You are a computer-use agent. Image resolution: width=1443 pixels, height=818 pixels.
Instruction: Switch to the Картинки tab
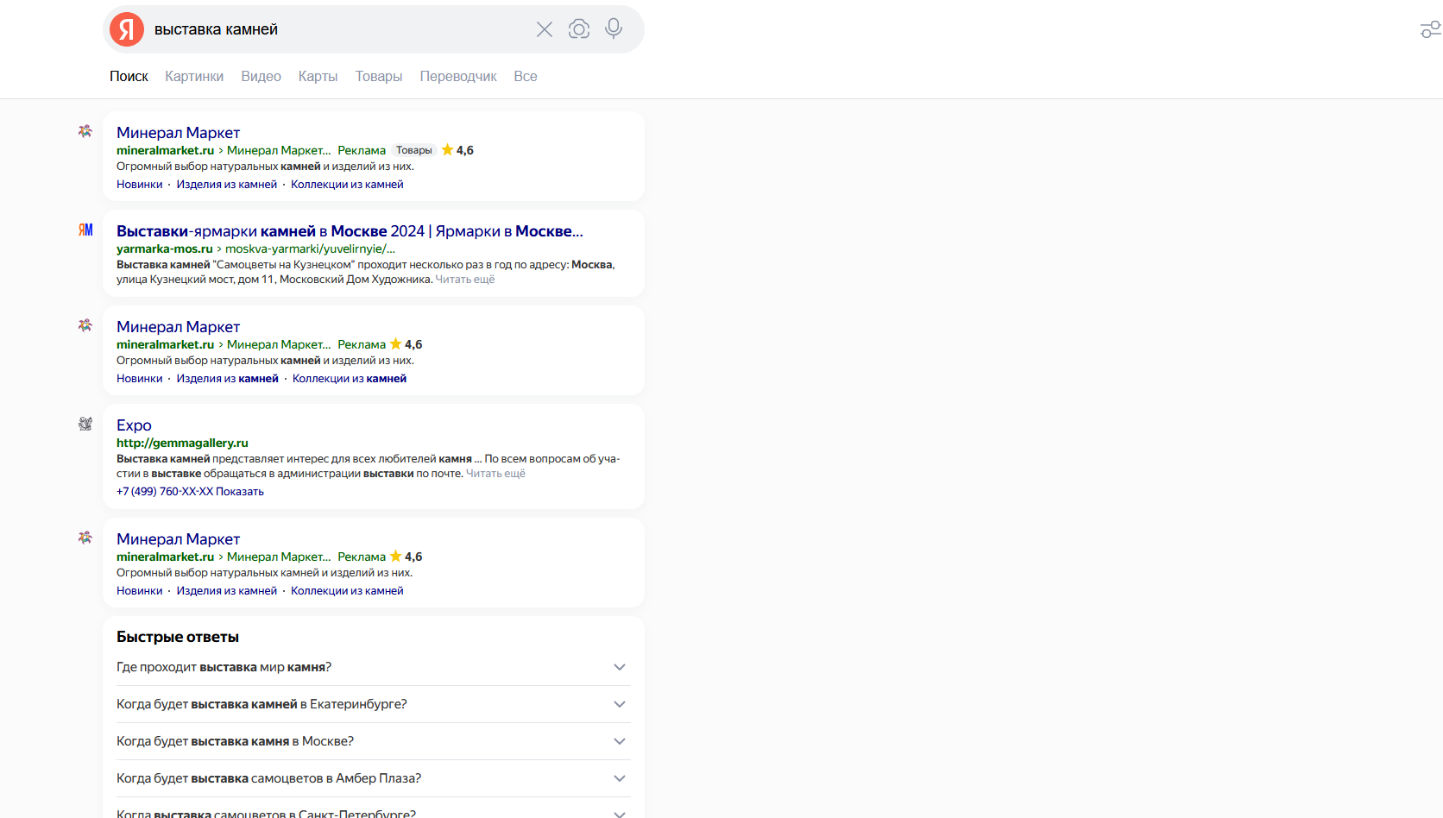pos(194,76)
